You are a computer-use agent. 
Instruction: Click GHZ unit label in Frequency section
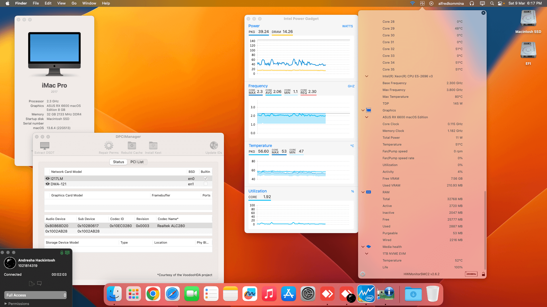coord(351,86)
